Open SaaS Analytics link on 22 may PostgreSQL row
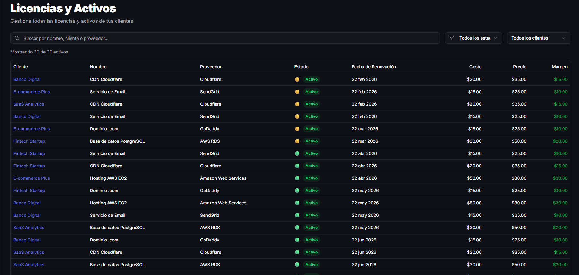579x275 pixels. click(x=29, y=228)
